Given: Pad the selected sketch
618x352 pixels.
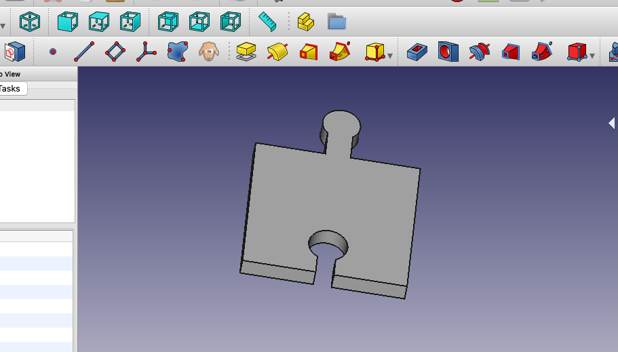Looking at the screenshot, I should click(x=246, y=52).
